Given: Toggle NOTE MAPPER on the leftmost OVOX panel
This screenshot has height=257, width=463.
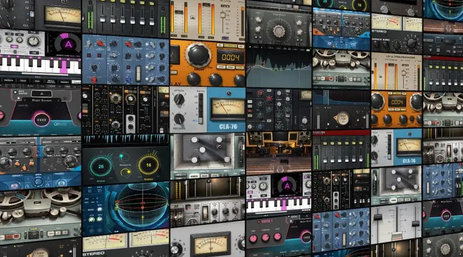Looking at the screenshot, I should coord(15,92).
